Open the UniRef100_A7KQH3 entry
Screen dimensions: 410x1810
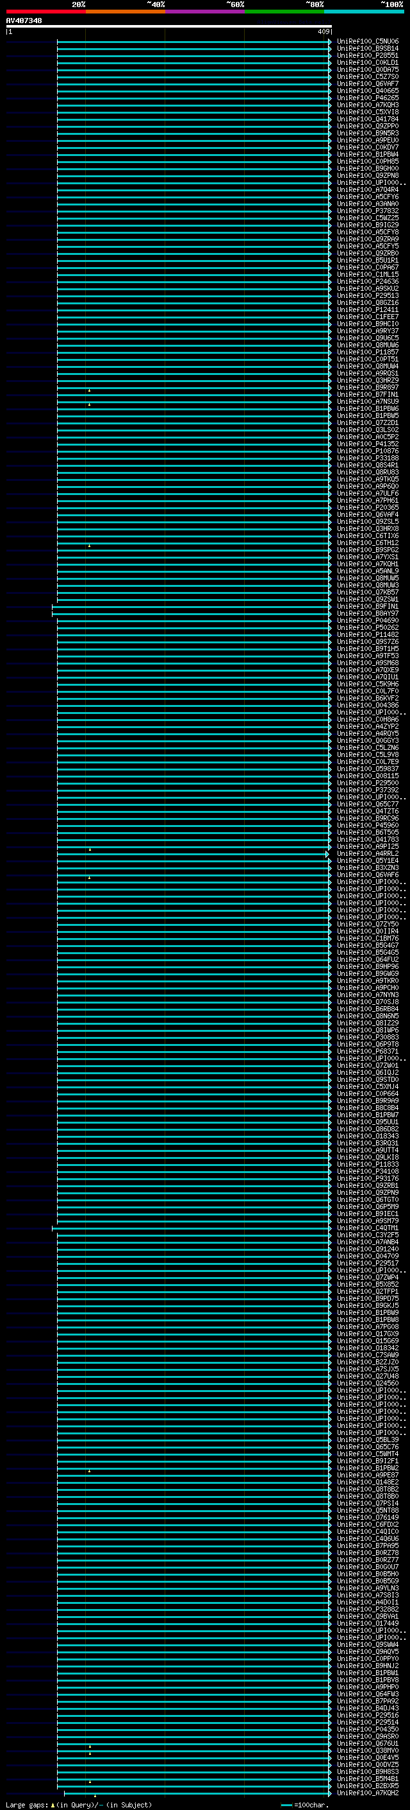tap(368, 105)
